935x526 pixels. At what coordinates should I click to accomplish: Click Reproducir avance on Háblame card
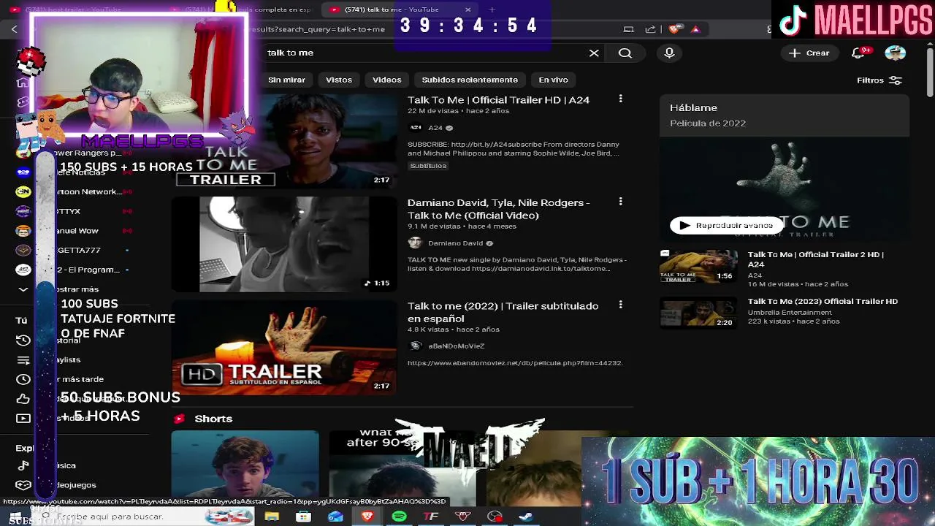(726, 225)
